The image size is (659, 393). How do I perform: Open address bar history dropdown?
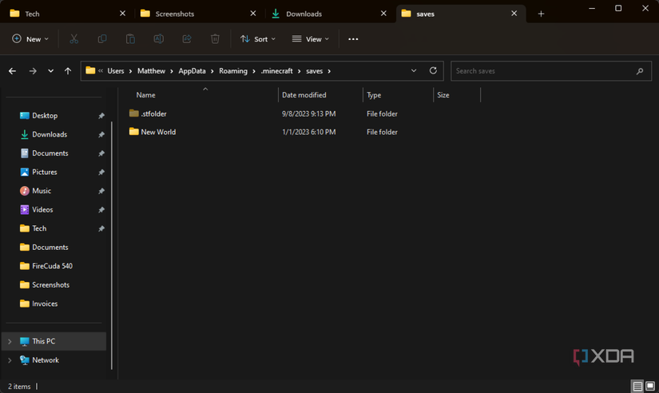tap(414, 71)
